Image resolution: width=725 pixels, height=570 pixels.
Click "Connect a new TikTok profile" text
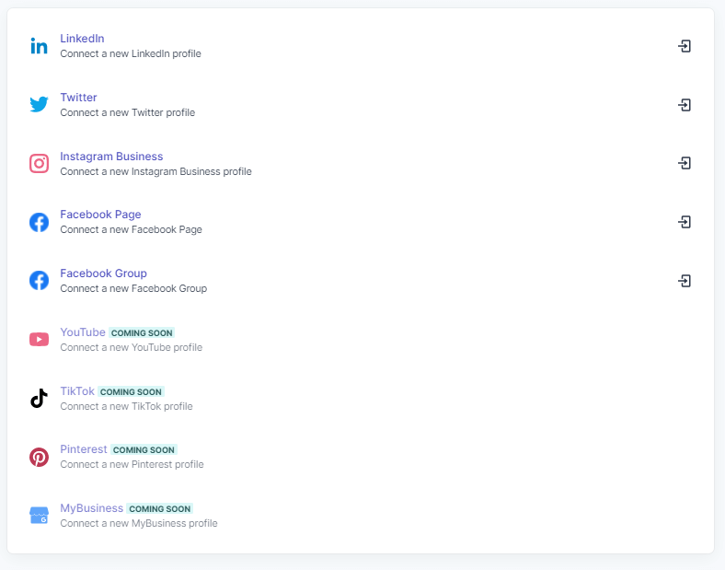[126, 406]
